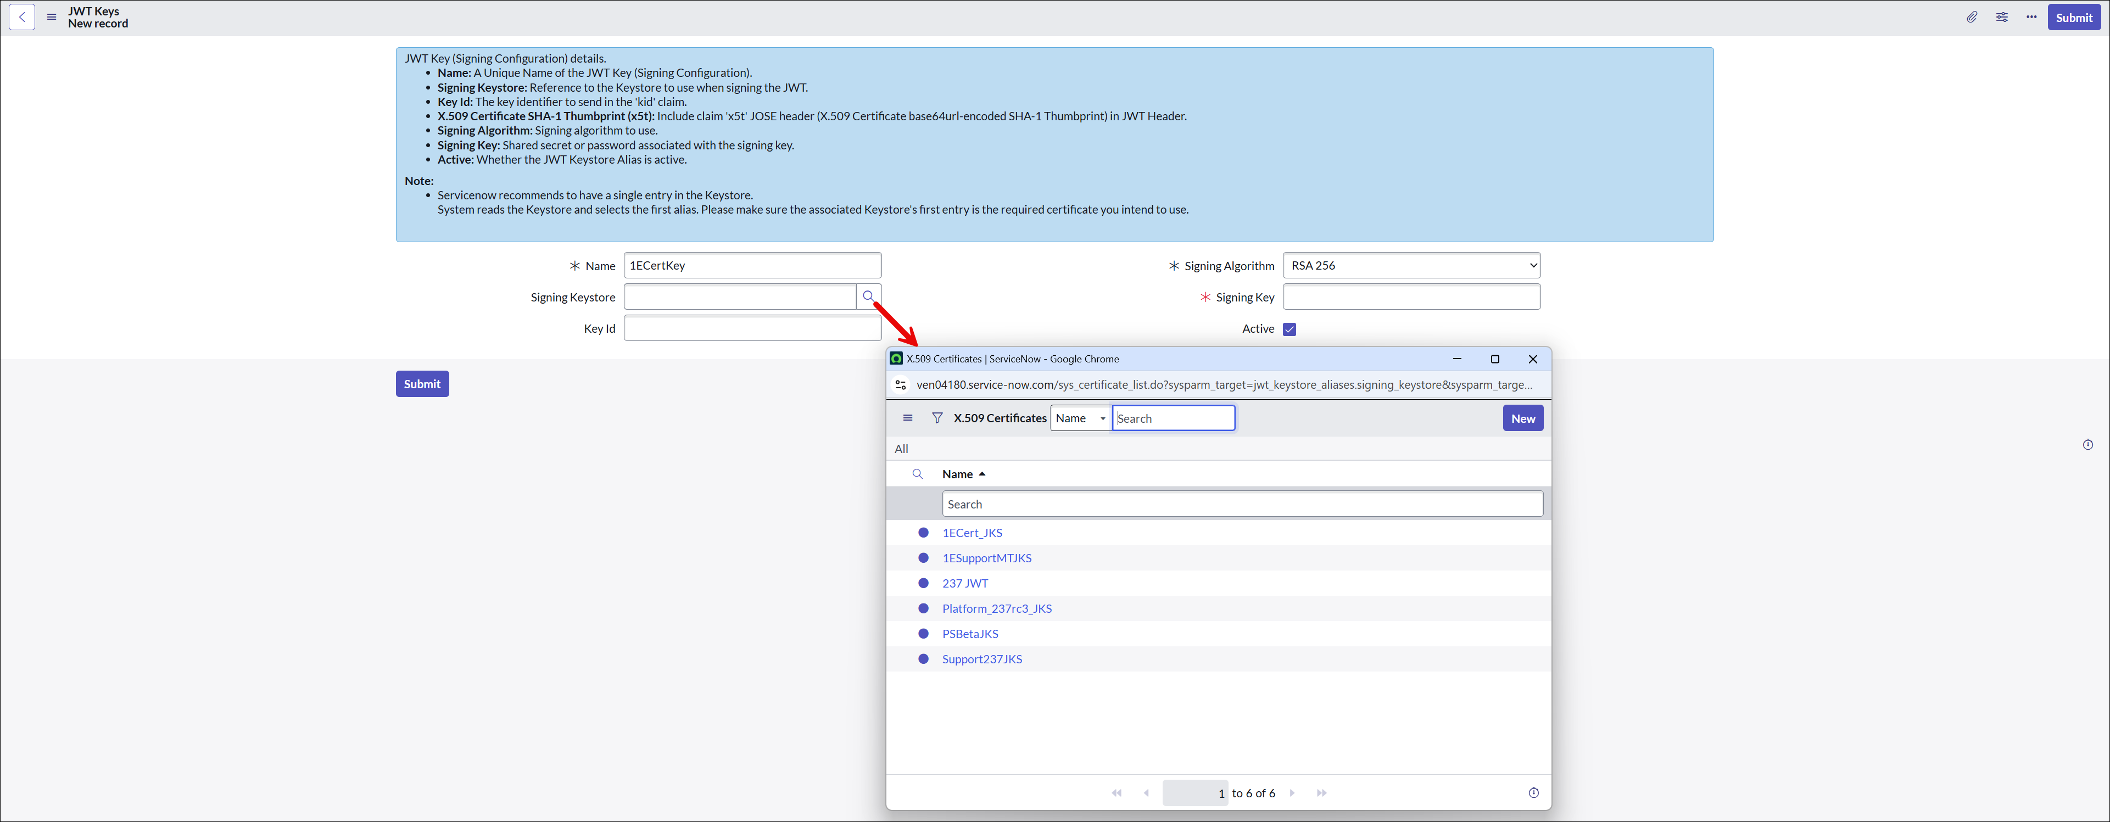Click the New button in certificates popup
This screenshot has width=2110, height=822.
1522,418
